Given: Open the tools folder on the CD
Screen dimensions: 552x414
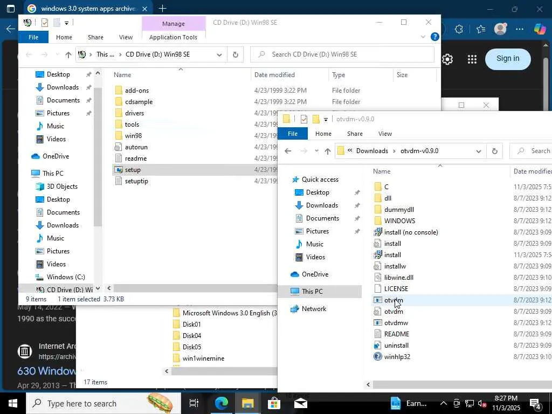Looking at the screenshot, I should [x=132, y=125].
